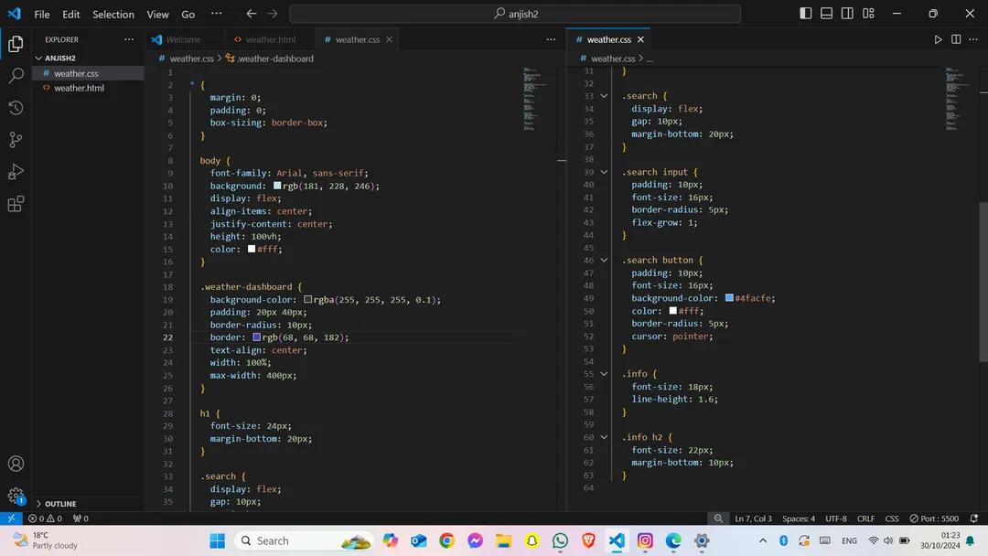This screenshot has height=556, width=988.
Task: Open the remote window indicator in status bar
Action: (11, 519)
